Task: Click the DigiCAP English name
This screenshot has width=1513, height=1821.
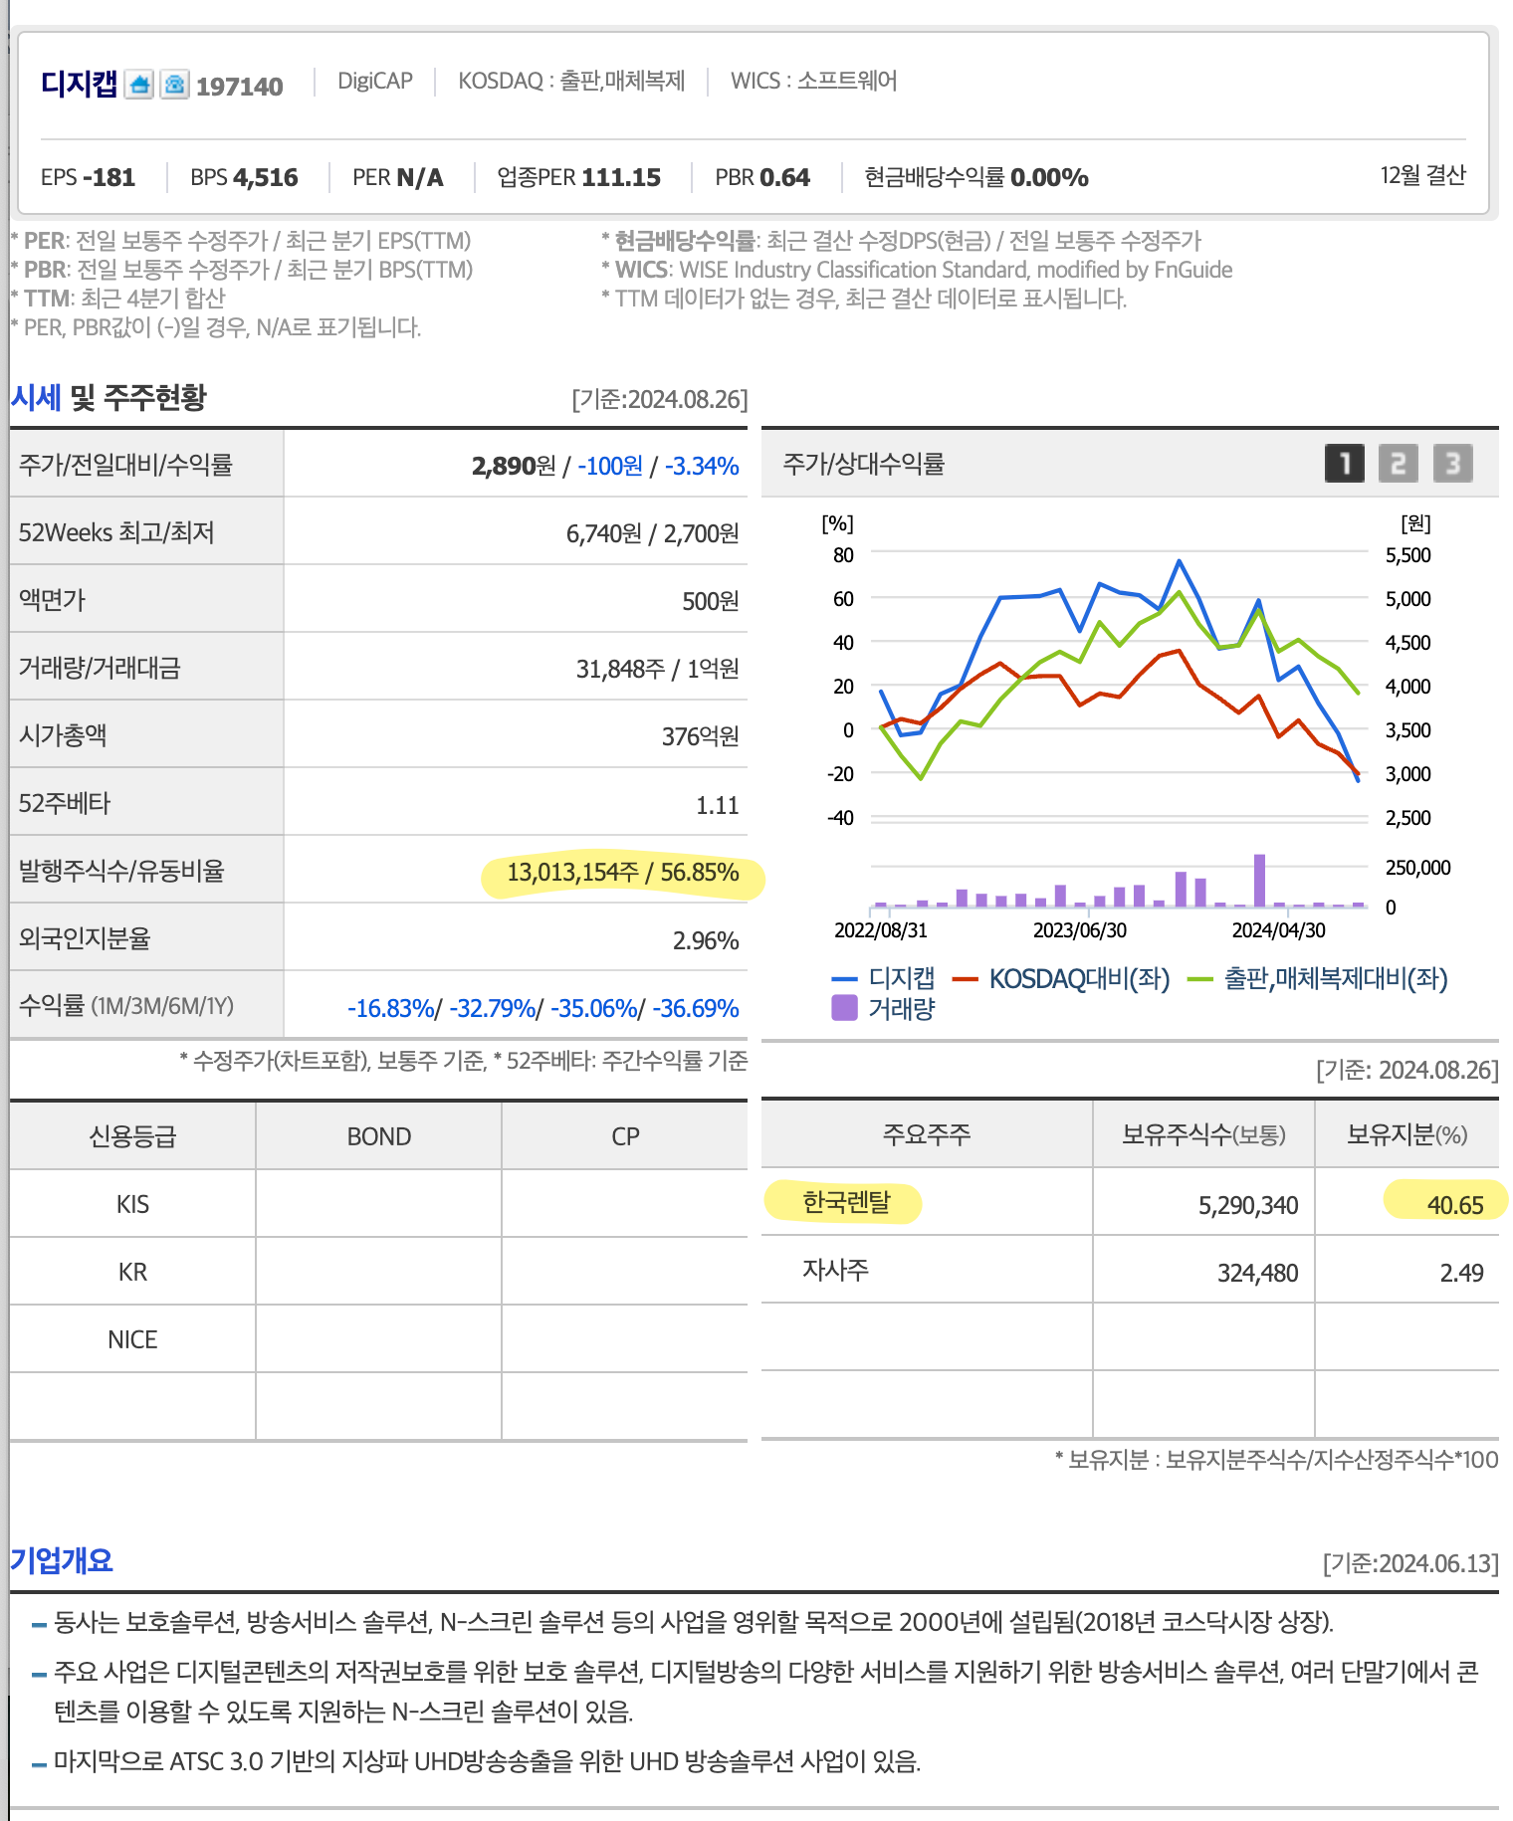Action: point(375,81)
